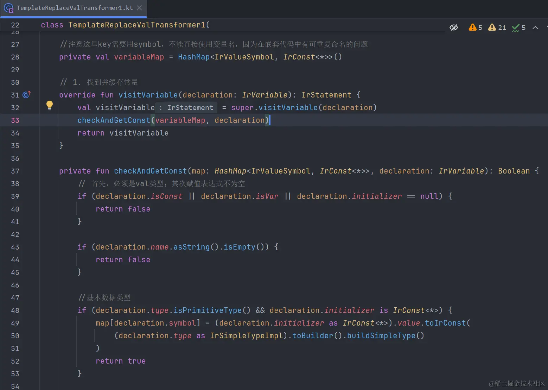The height and width of the screenshot is (390, 548).
Task: Click 'isEmpty' call on line 43
Action: click(240, 247)
